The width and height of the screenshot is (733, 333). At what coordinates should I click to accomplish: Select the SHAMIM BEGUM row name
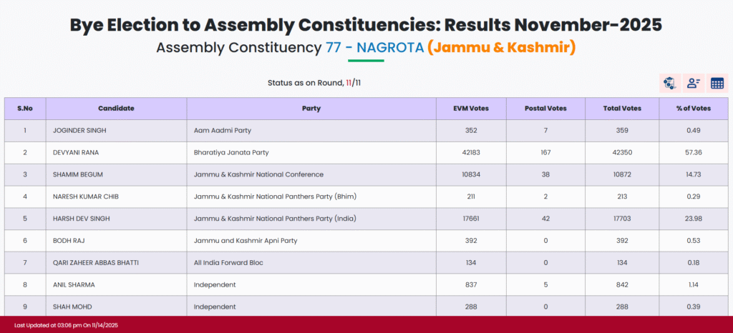(x=78, y=174)
